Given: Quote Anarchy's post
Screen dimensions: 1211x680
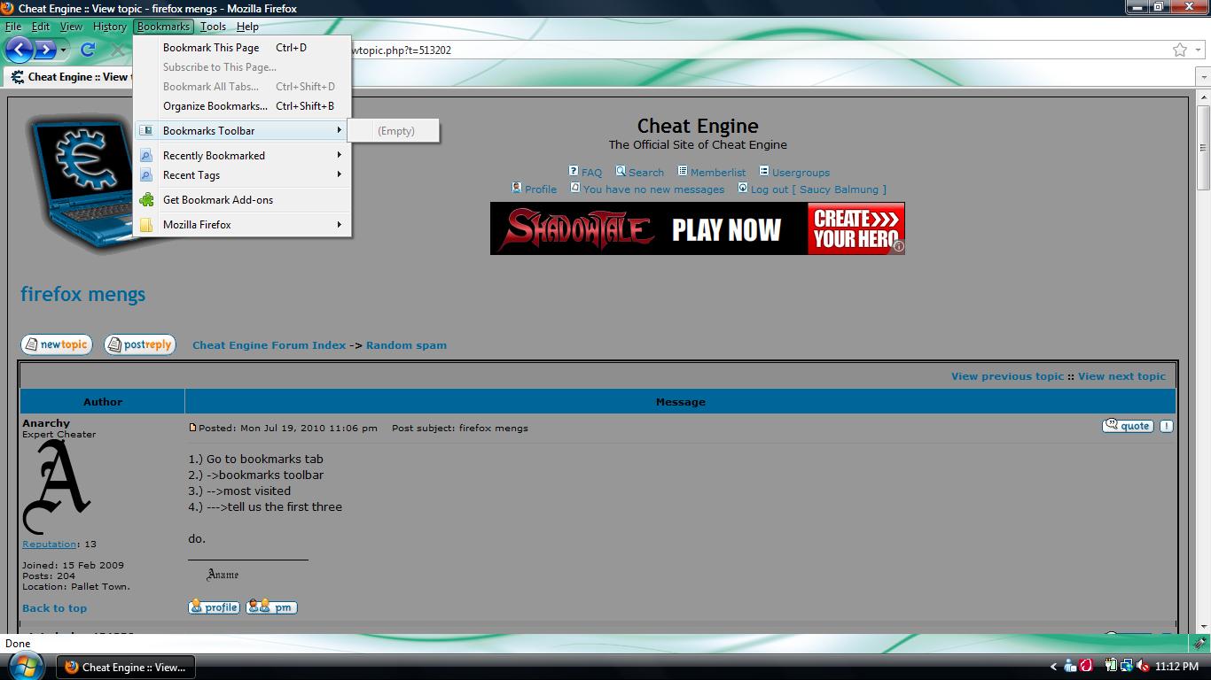Looking at the screenshot, I should click(x=1128, y=426).
